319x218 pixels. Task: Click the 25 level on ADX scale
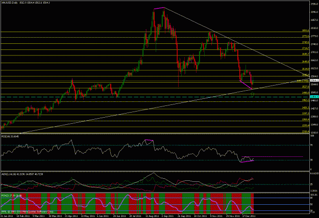(311, 184)
